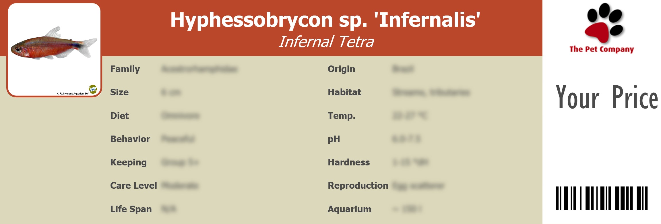Select the Habitat field label

click(x=344, y=92)
